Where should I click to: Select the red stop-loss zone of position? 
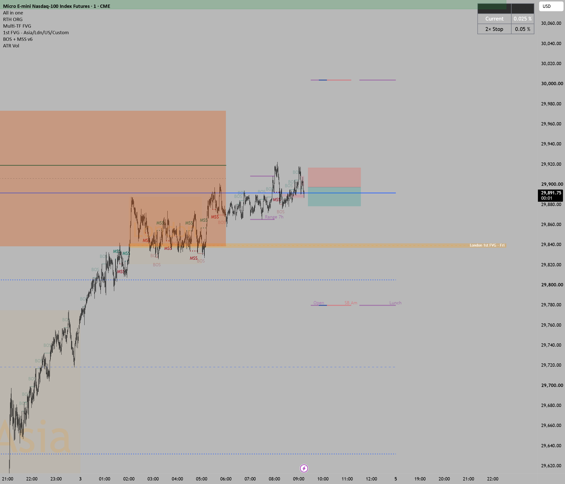334,177
